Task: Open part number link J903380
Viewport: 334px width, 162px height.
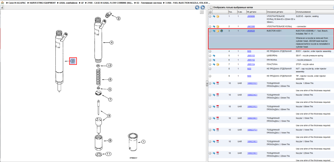Action: (251, 26)
